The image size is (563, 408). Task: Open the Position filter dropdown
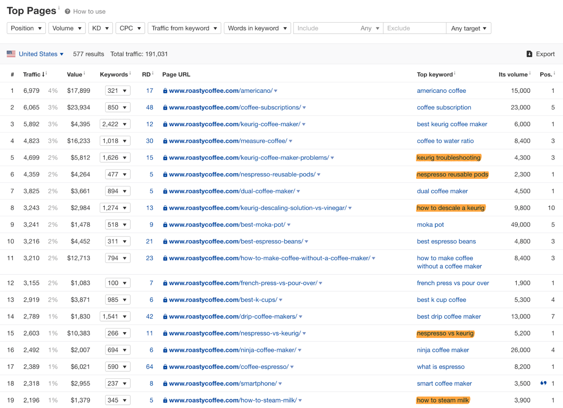coord(26,28)
